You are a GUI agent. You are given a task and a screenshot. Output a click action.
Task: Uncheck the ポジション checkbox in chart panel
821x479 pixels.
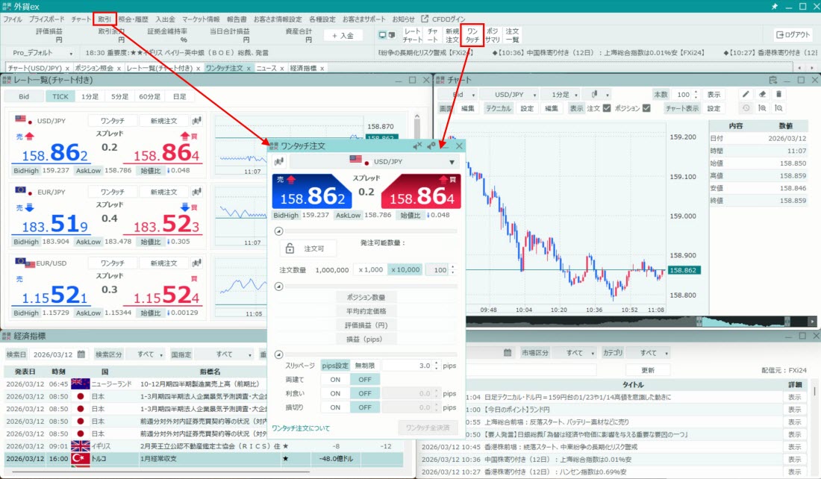click(x=646, y=108)
